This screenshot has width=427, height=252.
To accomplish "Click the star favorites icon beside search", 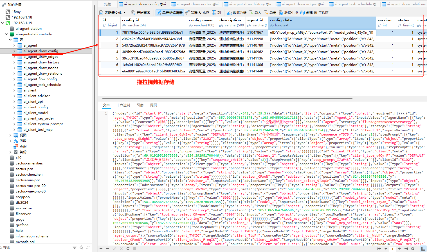I will coord(81,247).
